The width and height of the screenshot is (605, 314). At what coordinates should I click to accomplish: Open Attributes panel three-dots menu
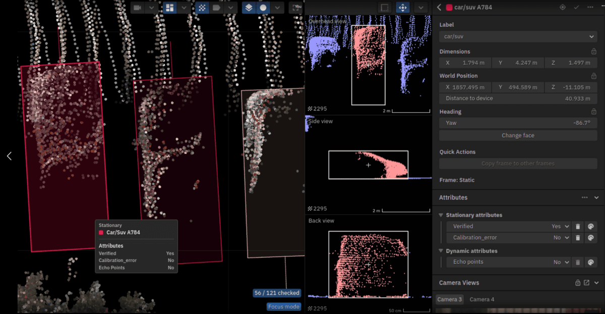[584, 197]
